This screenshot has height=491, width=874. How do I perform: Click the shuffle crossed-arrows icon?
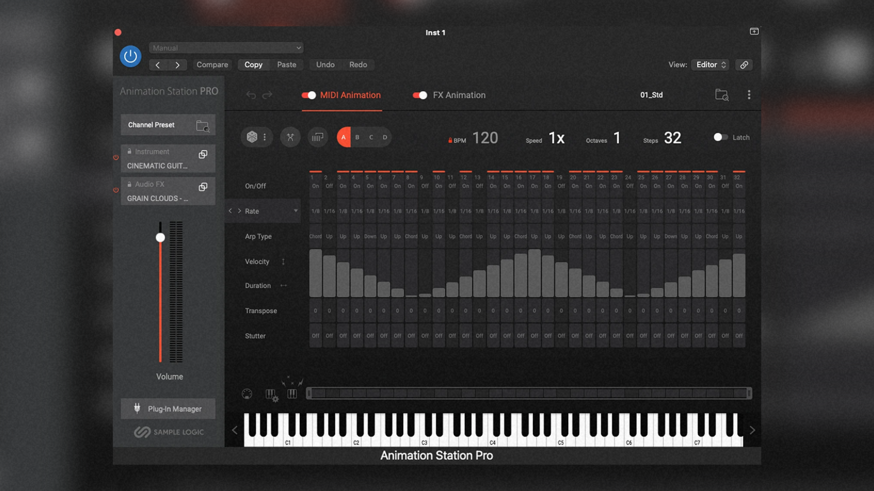pyautogui.click(x=290, y=137)
